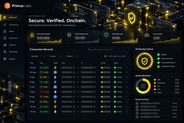The width and height of the screenshot is (184, 123).
Task: Select Verification in the sidebar
Action: [13, 38]
